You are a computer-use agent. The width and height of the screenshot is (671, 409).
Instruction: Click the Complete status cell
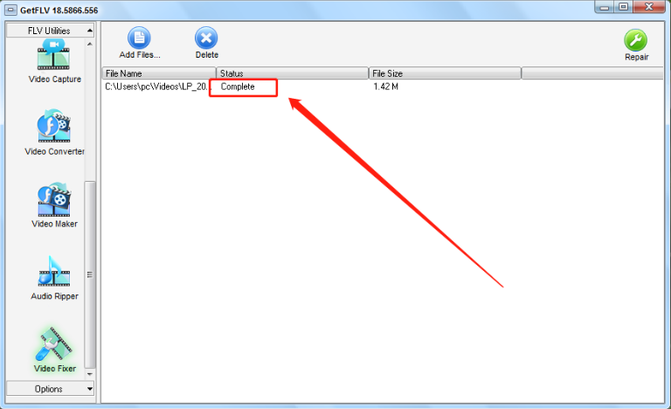238,87
